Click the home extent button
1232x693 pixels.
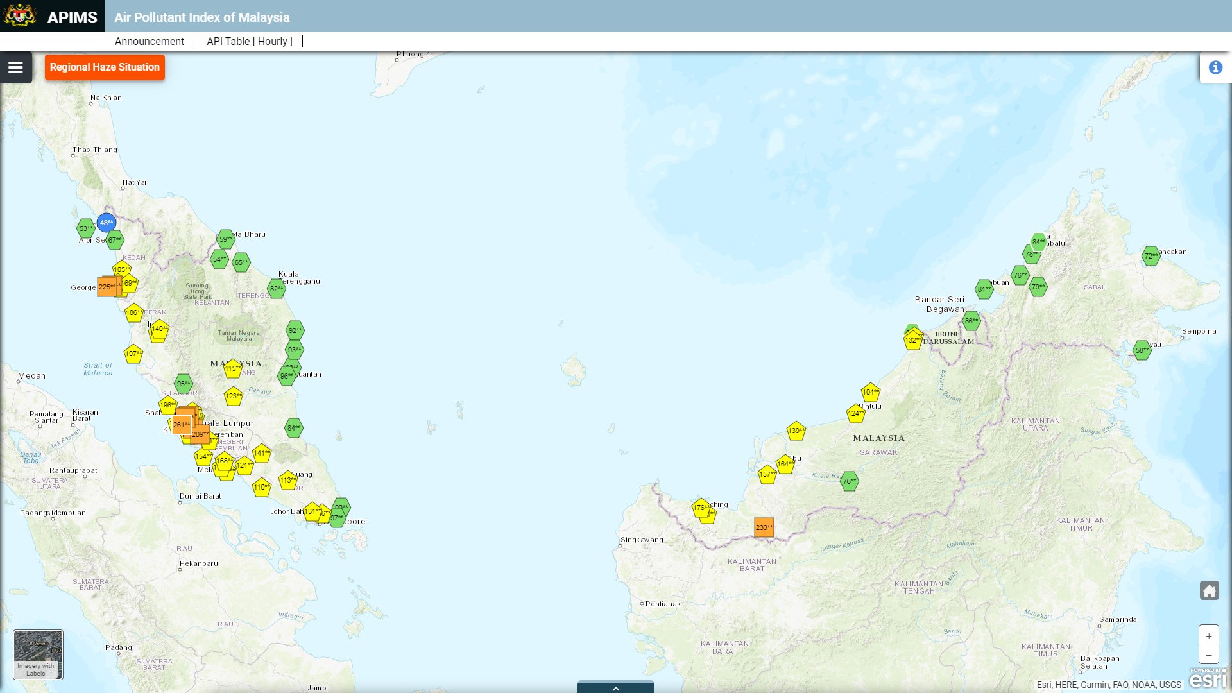point(1209,590)
